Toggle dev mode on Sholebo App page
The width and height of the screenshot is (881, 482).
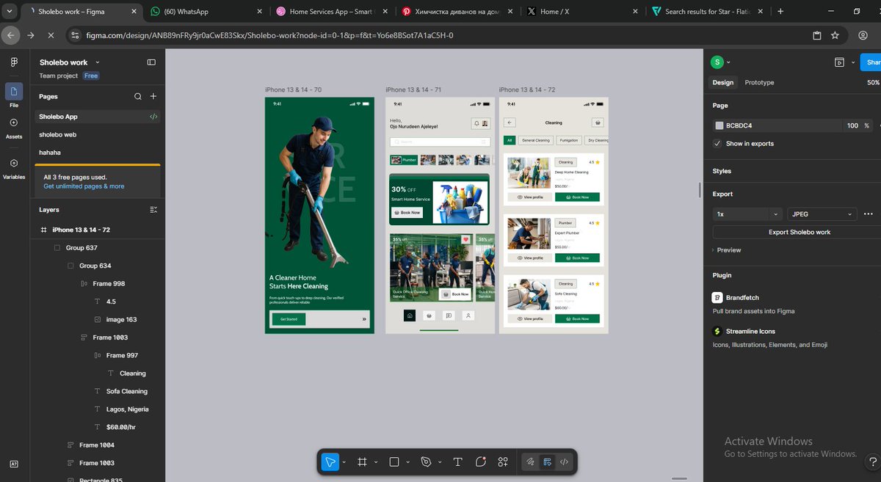click(153, 116)
